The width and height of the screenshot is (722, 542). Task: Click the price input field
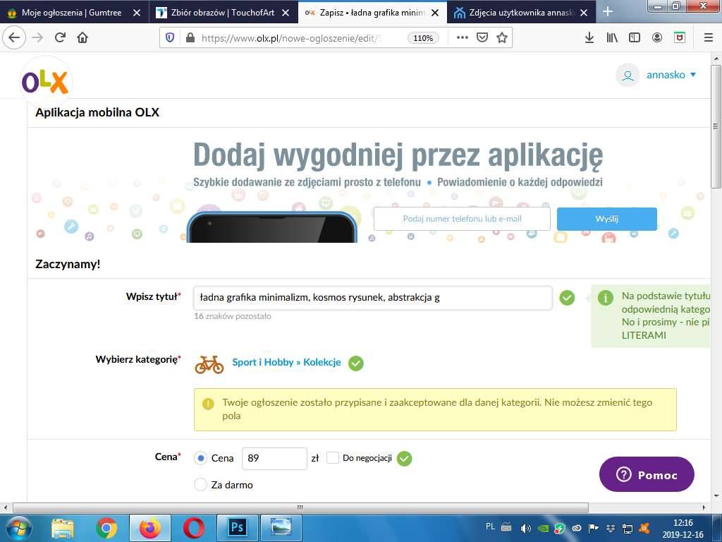tap(274, 458)
